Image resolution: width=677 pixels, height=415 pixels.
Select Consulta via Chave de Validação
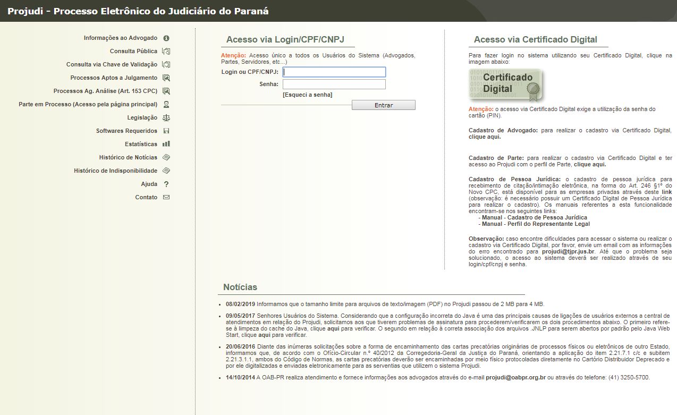click(112, 65)
